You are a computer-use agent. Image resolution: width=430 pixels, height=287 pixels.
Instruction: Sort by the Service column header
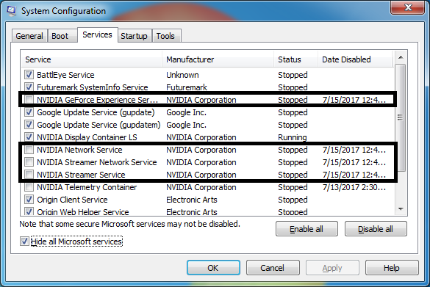(x=91, y=59)
